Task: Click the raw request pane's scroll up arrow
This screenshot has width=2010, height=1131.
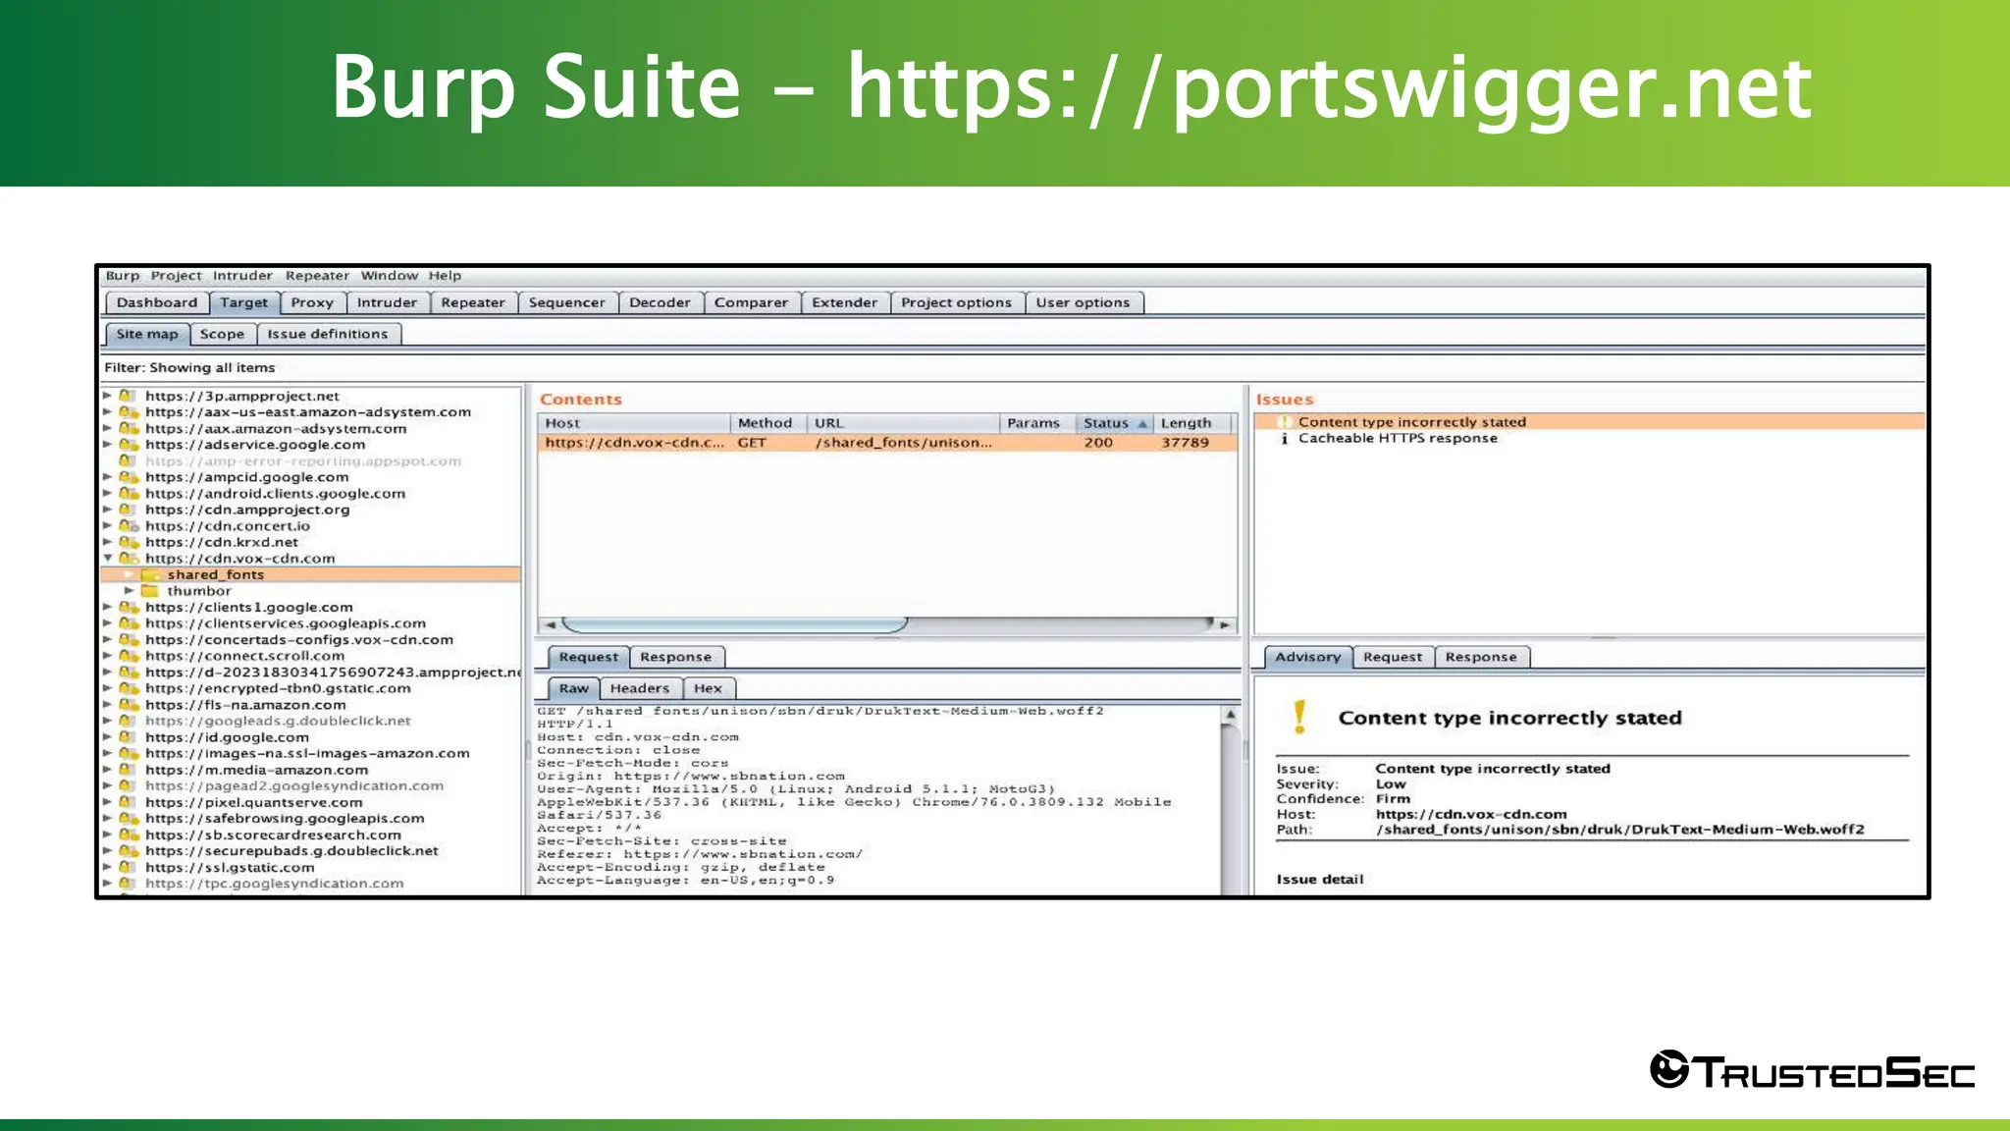Action: (1230, 716)
